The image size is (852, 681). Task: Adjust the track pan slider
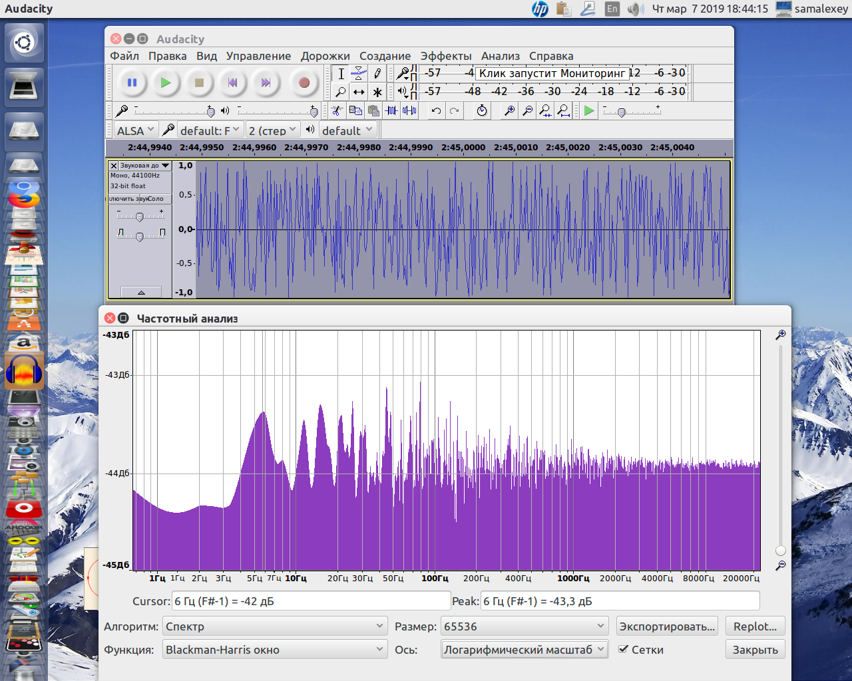[140, 235]
